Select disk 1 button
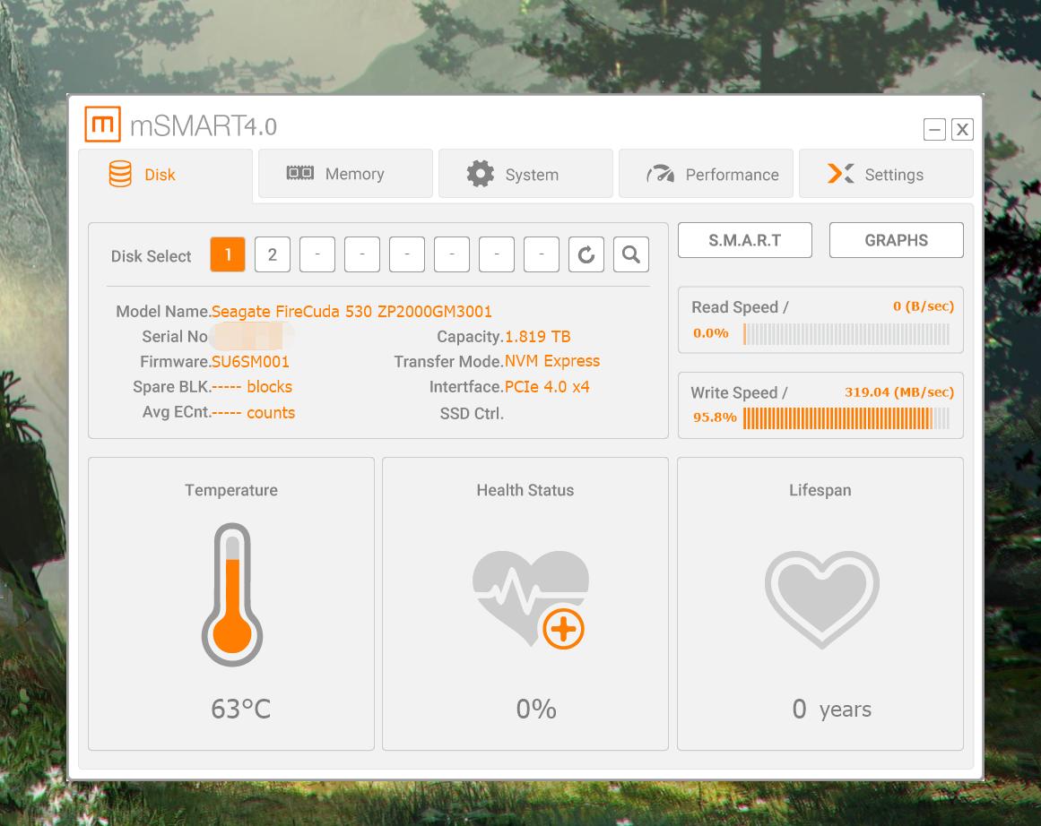The image size is (1041, 826). point(228,254)
